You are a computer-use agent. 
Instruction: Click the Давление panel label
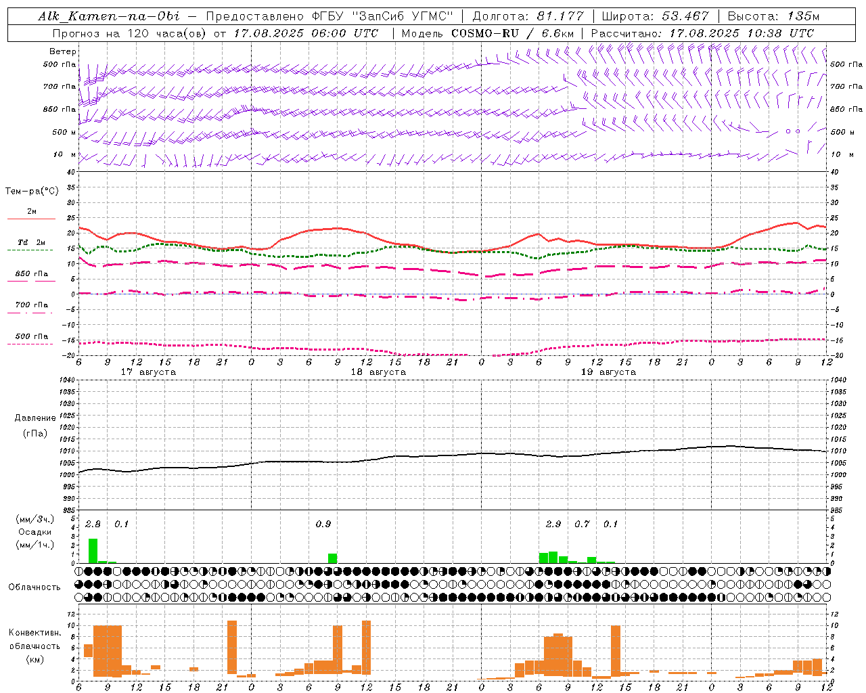click(x=35, y=418)
